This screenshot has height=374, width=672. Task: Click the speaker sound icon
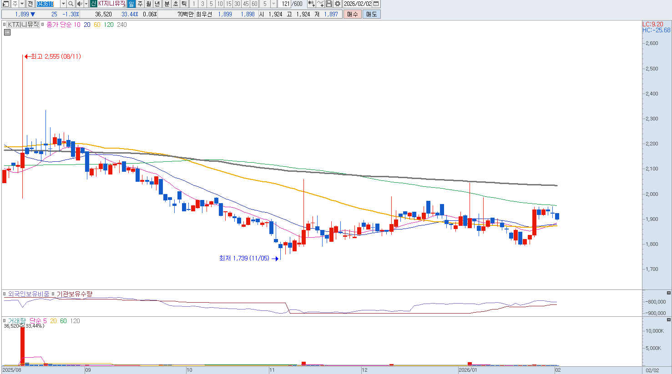pos(80,4)
